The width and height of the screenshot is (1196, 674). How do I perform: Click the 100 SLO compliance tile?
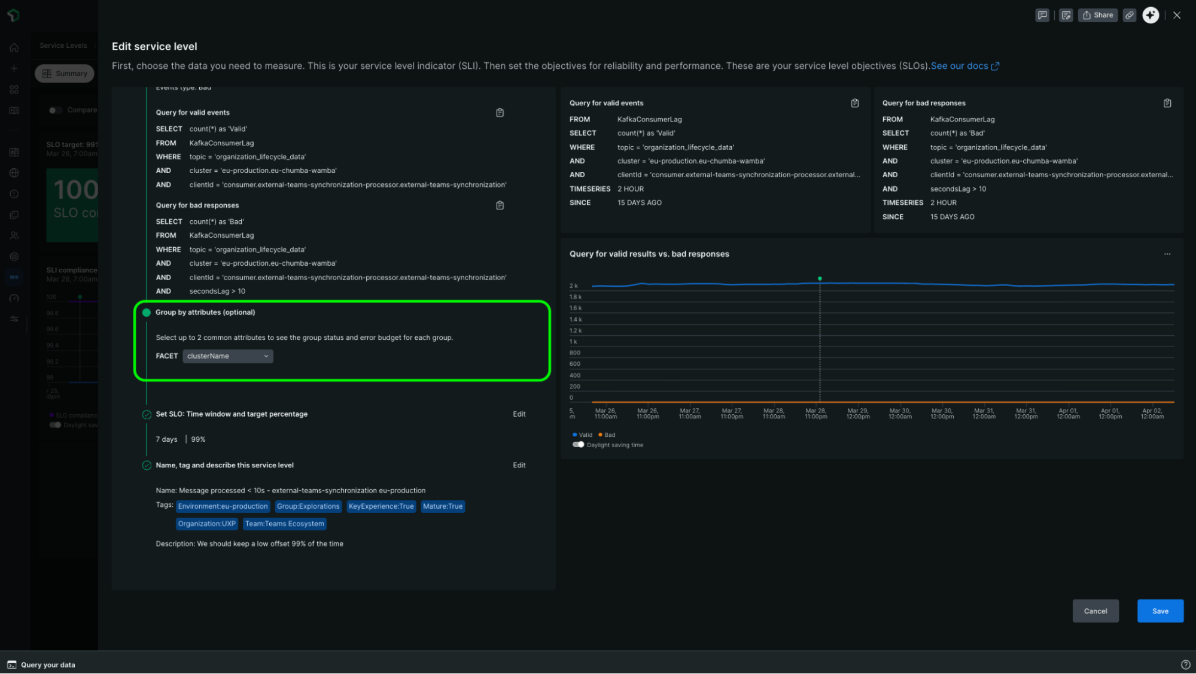[72, 205]
